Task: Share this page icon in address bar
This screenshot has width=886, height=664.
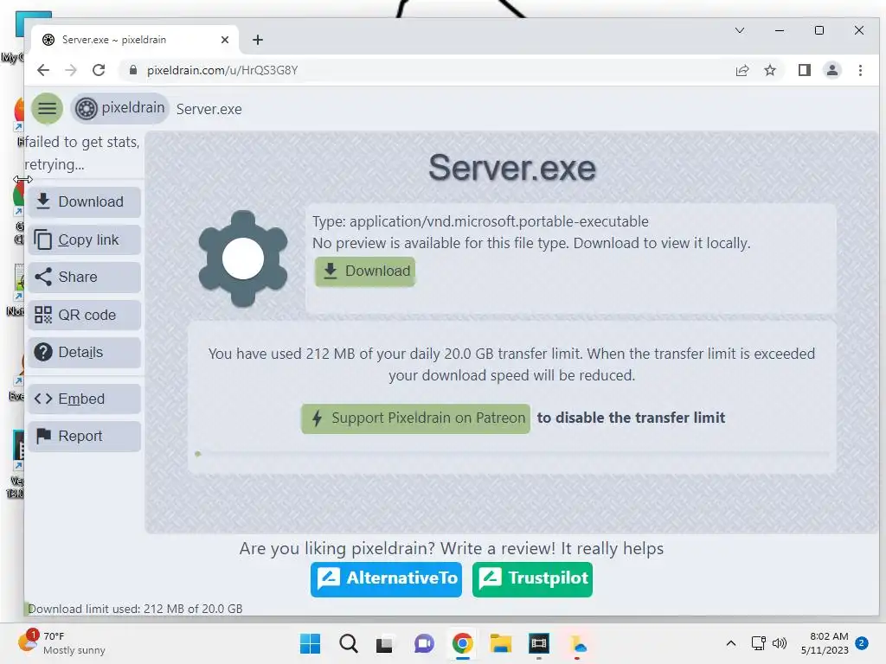Action: (742, 70)
